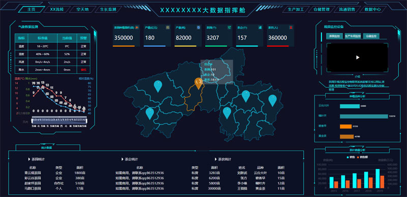Image resolution: width=407 pixels, height=197 pixels.
Task: Click the green icon on the 3207 card
Action: (229, 27)
